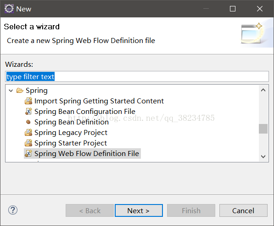Select Spring Bean Definition wizard entry
The height and width of the screenshot is (226, 274).
[72, 122]
